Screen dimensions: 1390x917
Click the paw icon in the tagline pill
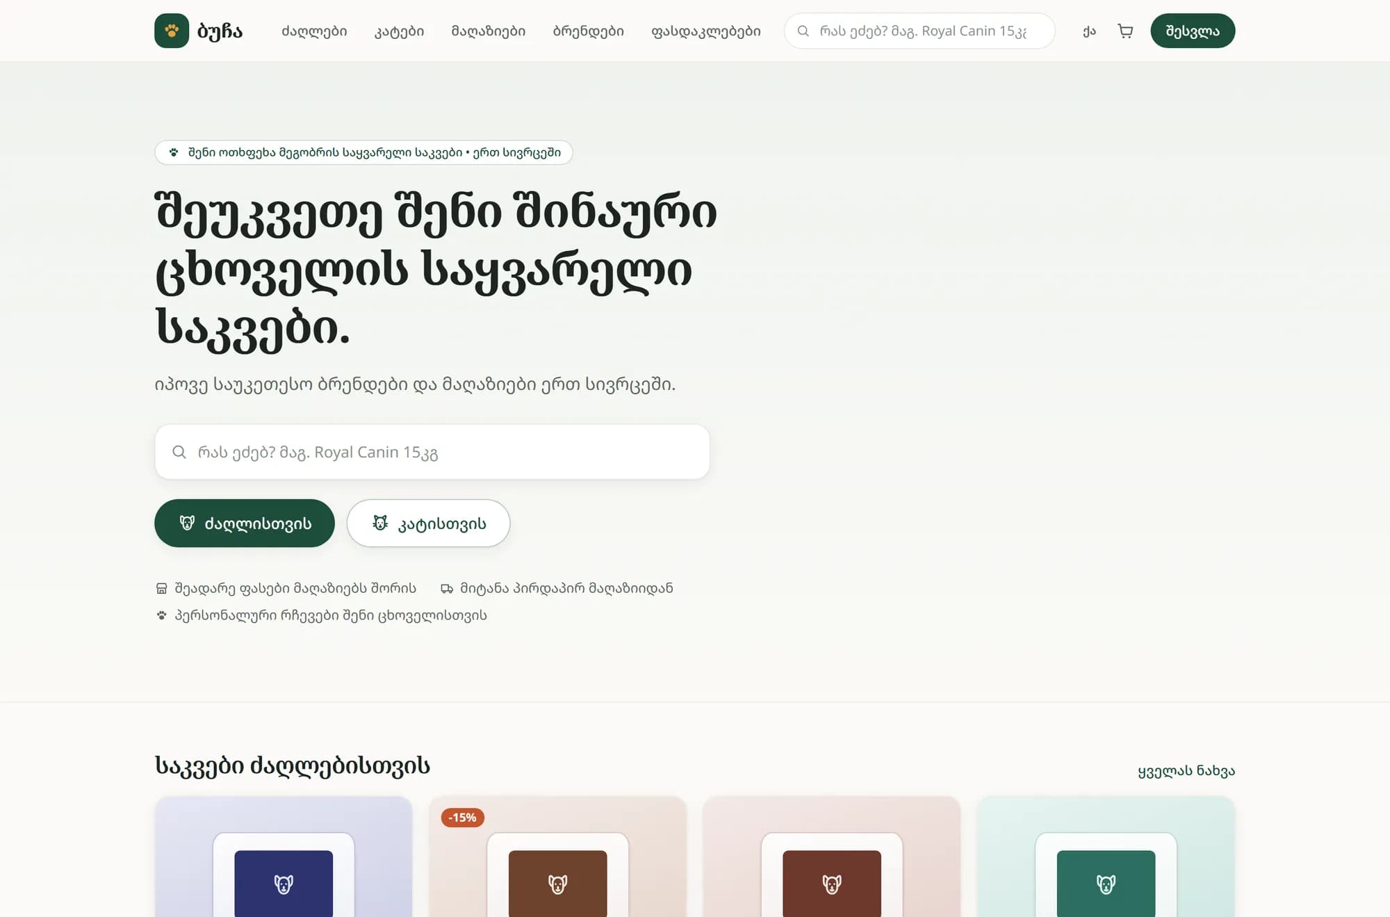174,152
